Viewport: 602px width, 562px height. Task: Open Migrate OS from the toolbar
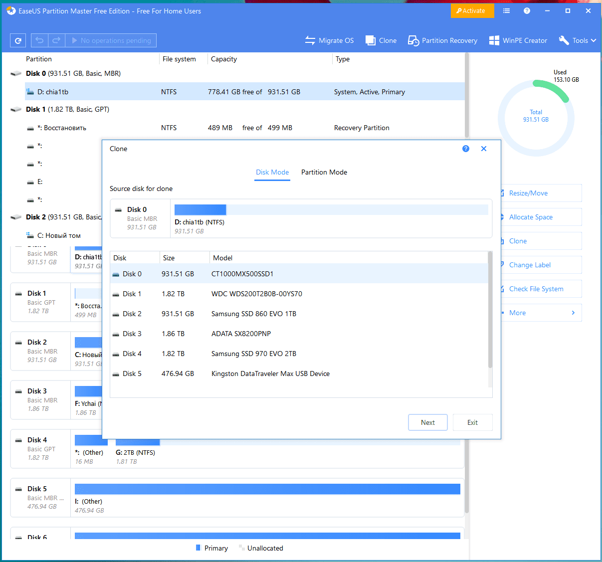click(329, 40)
